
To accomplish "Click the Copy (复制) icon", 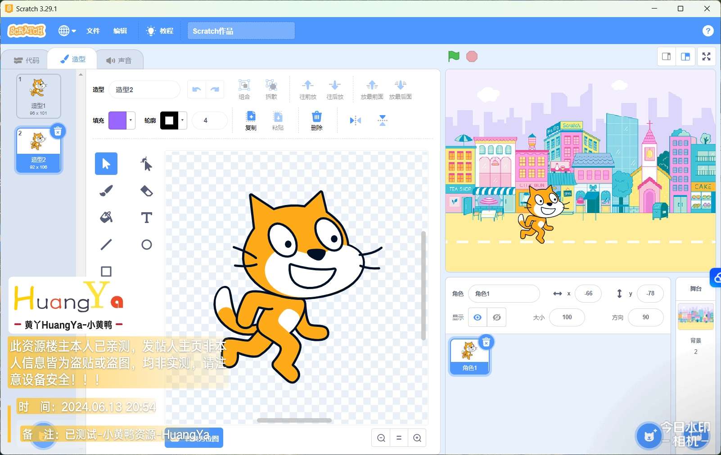I will [x=251, y=120].
